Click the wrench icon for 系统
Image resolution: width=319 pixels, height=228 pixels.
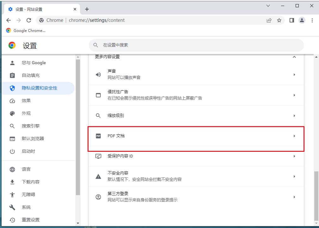(12, 207)
